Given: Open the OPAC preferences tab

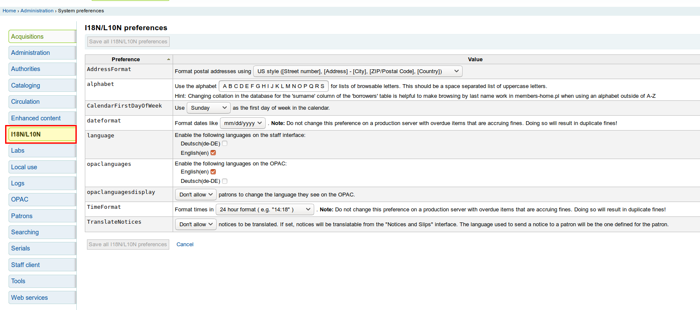Looking at the screenshot, I should point(42,199).
